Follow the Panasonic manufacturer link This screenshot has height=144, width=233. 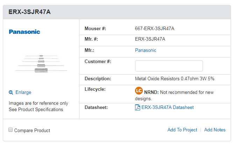(146, 50)
